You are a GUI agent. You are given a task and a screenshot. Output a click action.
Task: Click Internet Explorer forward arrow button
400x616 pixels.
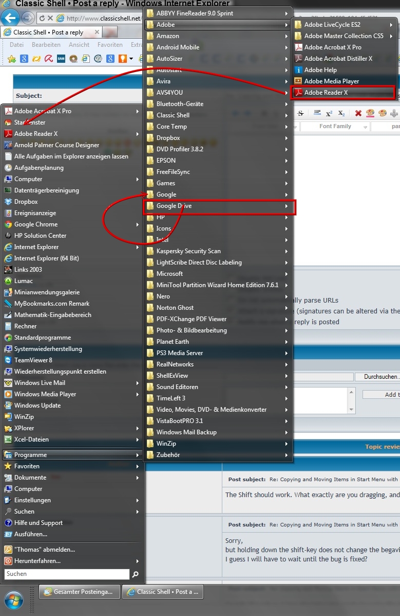tap(28, 17)
